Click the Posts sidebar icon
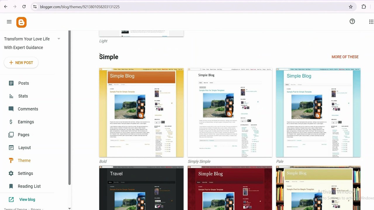This screenshot has width=374, height=210. click(x=11, y=83)
